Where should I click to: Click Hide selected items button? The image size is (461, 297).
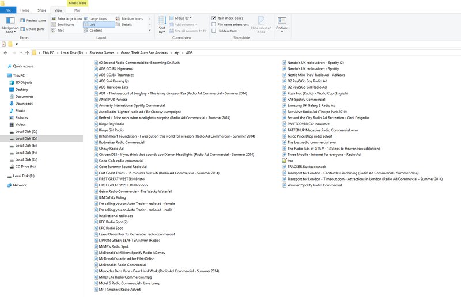[x=261, y=25]
